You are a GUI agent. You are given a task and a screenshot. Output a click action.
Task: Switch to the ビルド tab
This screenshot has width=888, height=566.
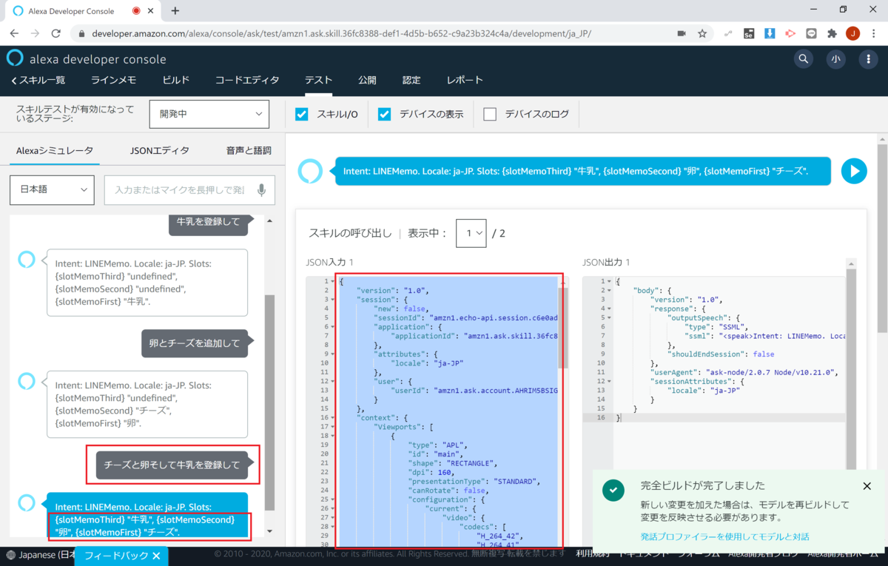175,80
